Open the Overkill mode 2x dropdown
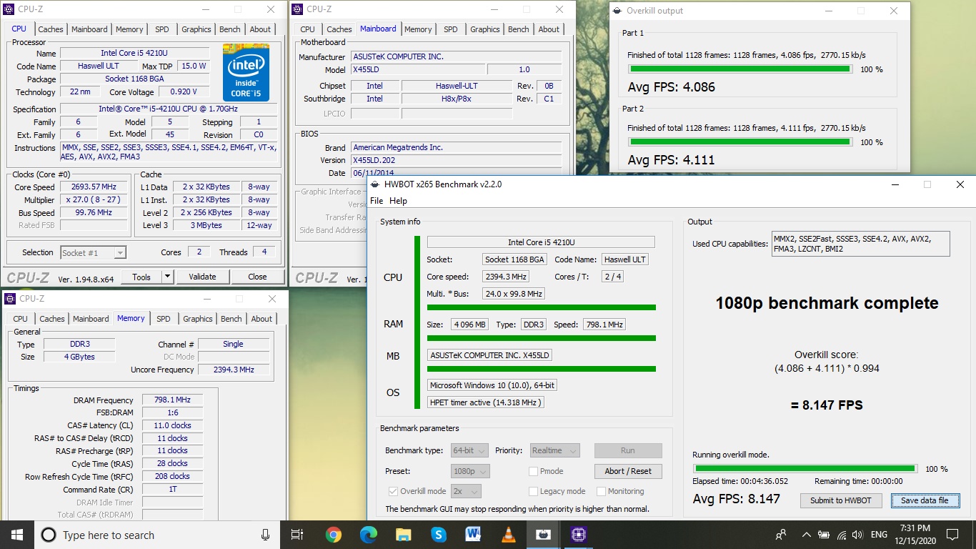This screenshot has height=549, width=976. (x=465, y=491)
